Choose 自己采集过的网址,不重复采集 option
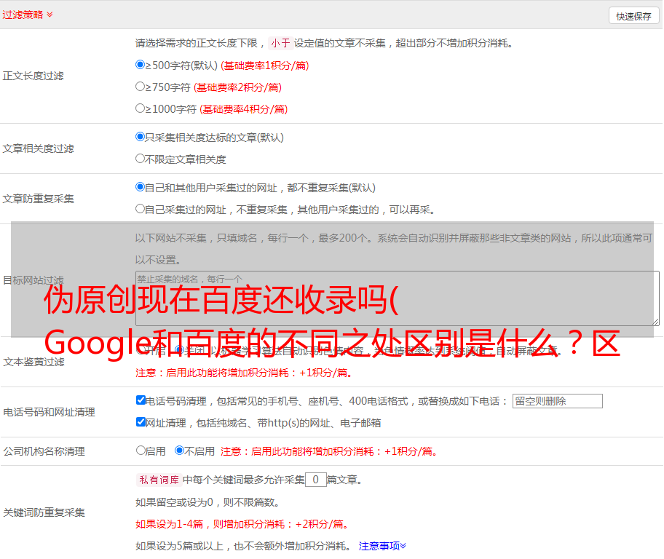The height and width of the screenshot is (559, 664). (x=140, y=208)
